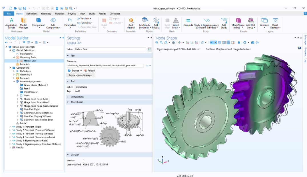Toggle axis orientation display button

pyautogui.click(x=228, y=43)
